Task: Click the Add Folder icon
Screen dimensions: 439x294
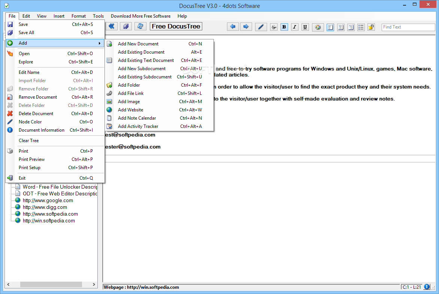Action: tap(109, 85)
